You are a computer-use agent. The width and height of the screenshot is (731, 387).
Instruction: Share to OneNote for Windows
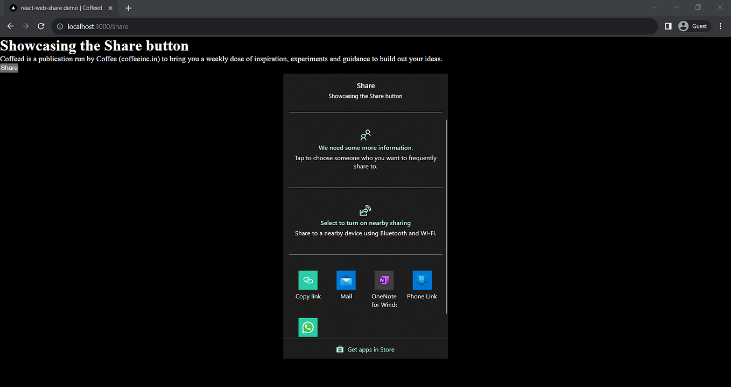click(x=384, y=285)
